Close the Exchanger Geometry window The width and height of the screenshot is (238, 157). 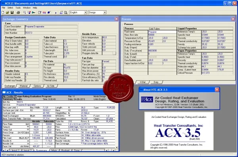(116, 19)
